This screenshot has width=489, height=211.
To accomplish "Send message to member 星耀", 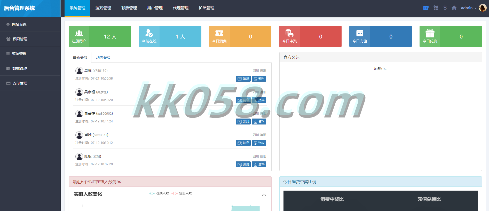I will click(x=243, y=79).
